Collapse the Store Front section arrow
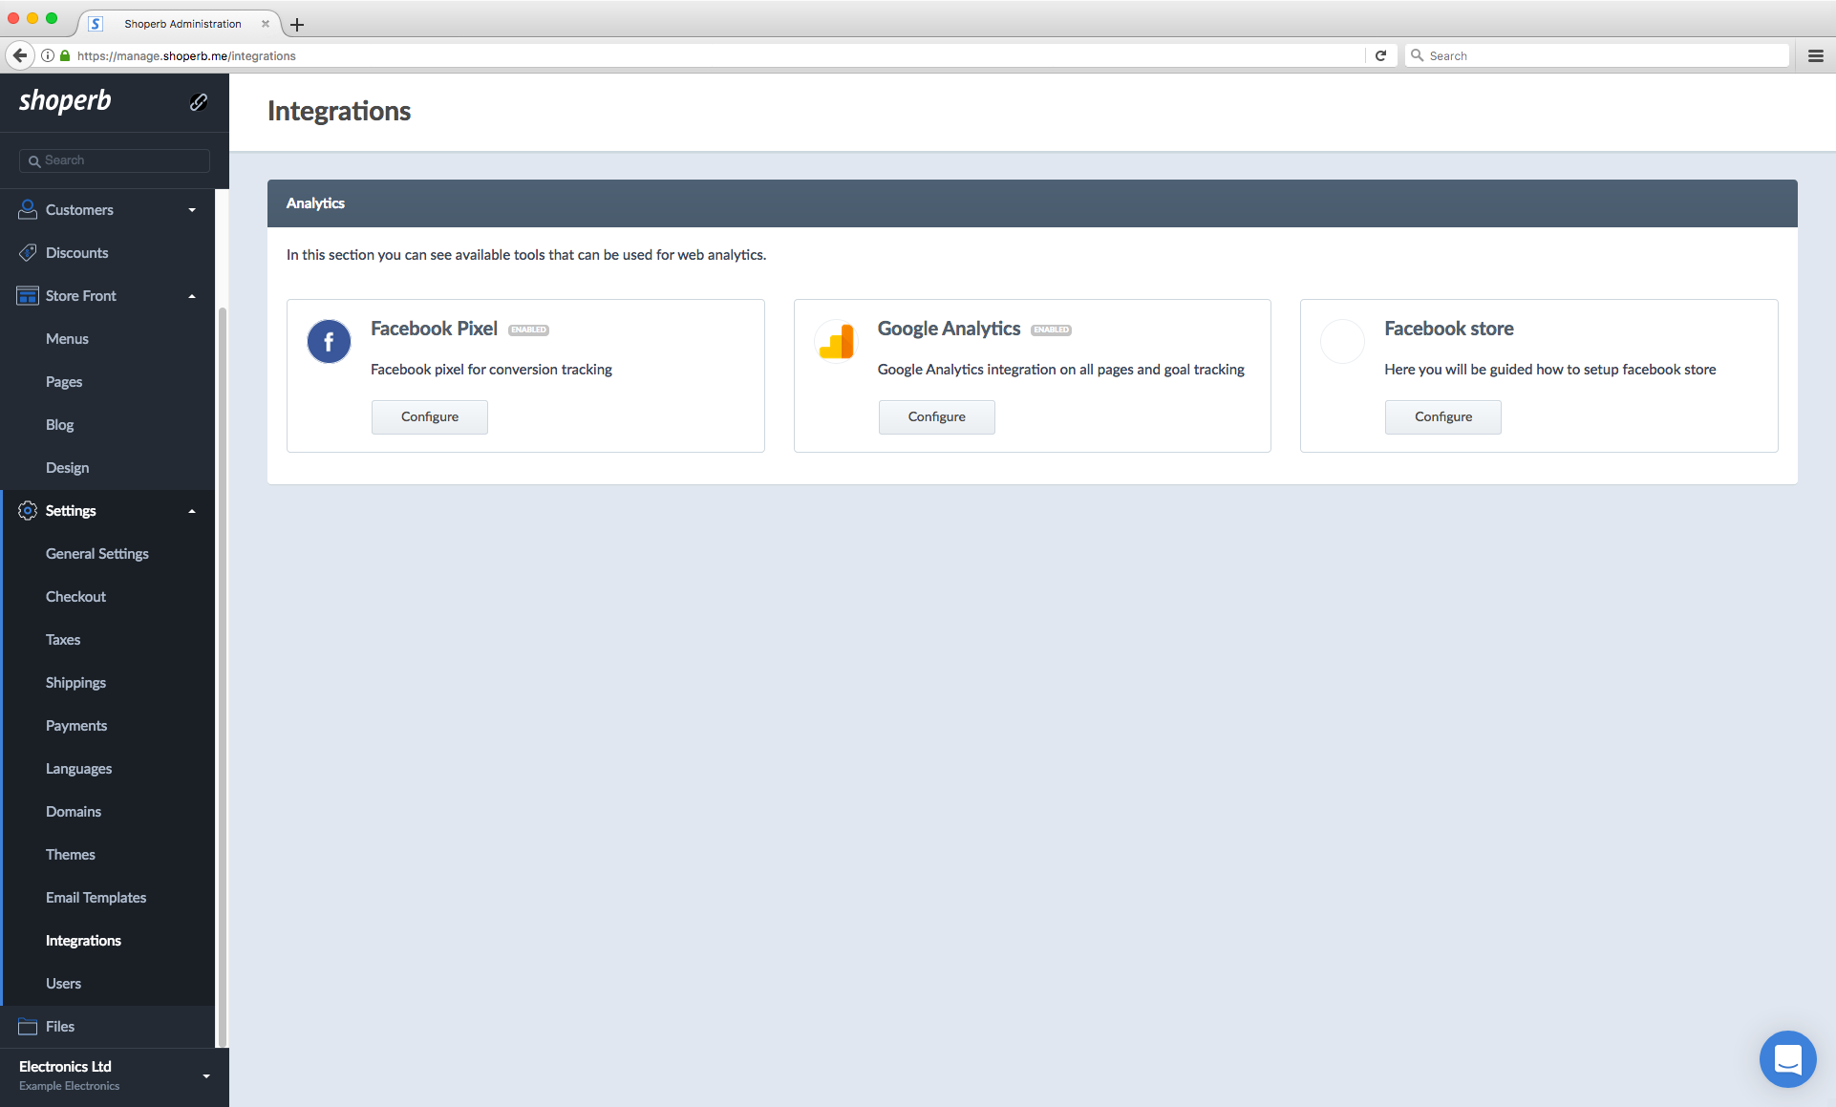1836x1107 pixels. point(192,296)
